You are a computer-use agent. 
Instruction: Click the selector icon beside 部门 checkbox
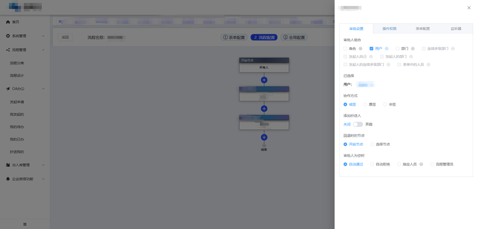[413, 48]
